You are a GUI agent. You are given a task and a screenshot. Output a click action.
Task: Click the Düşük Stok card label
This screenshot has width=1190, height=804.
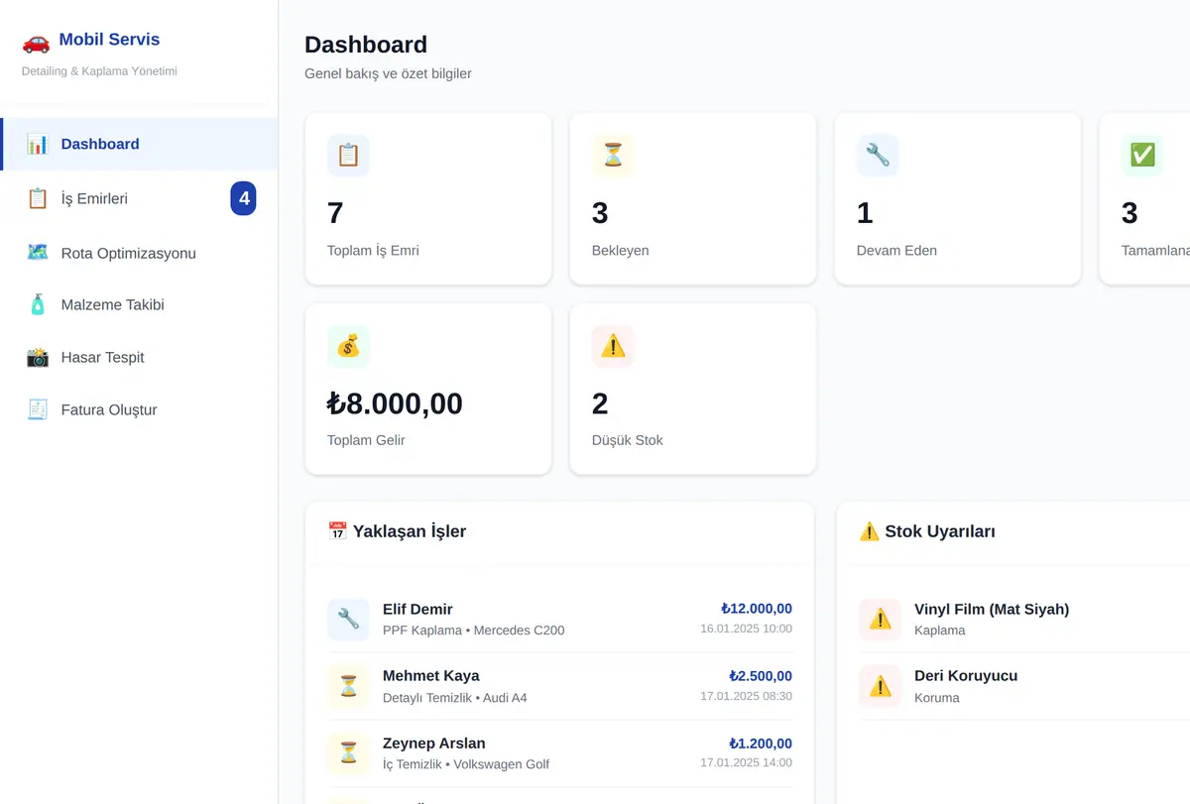pos(627,440)
